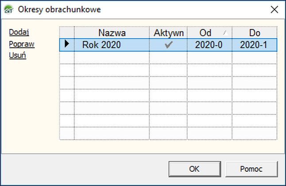Click the sort arrow in the Od column header
This screenshot has height=186, width=286.
coord(226,33)
